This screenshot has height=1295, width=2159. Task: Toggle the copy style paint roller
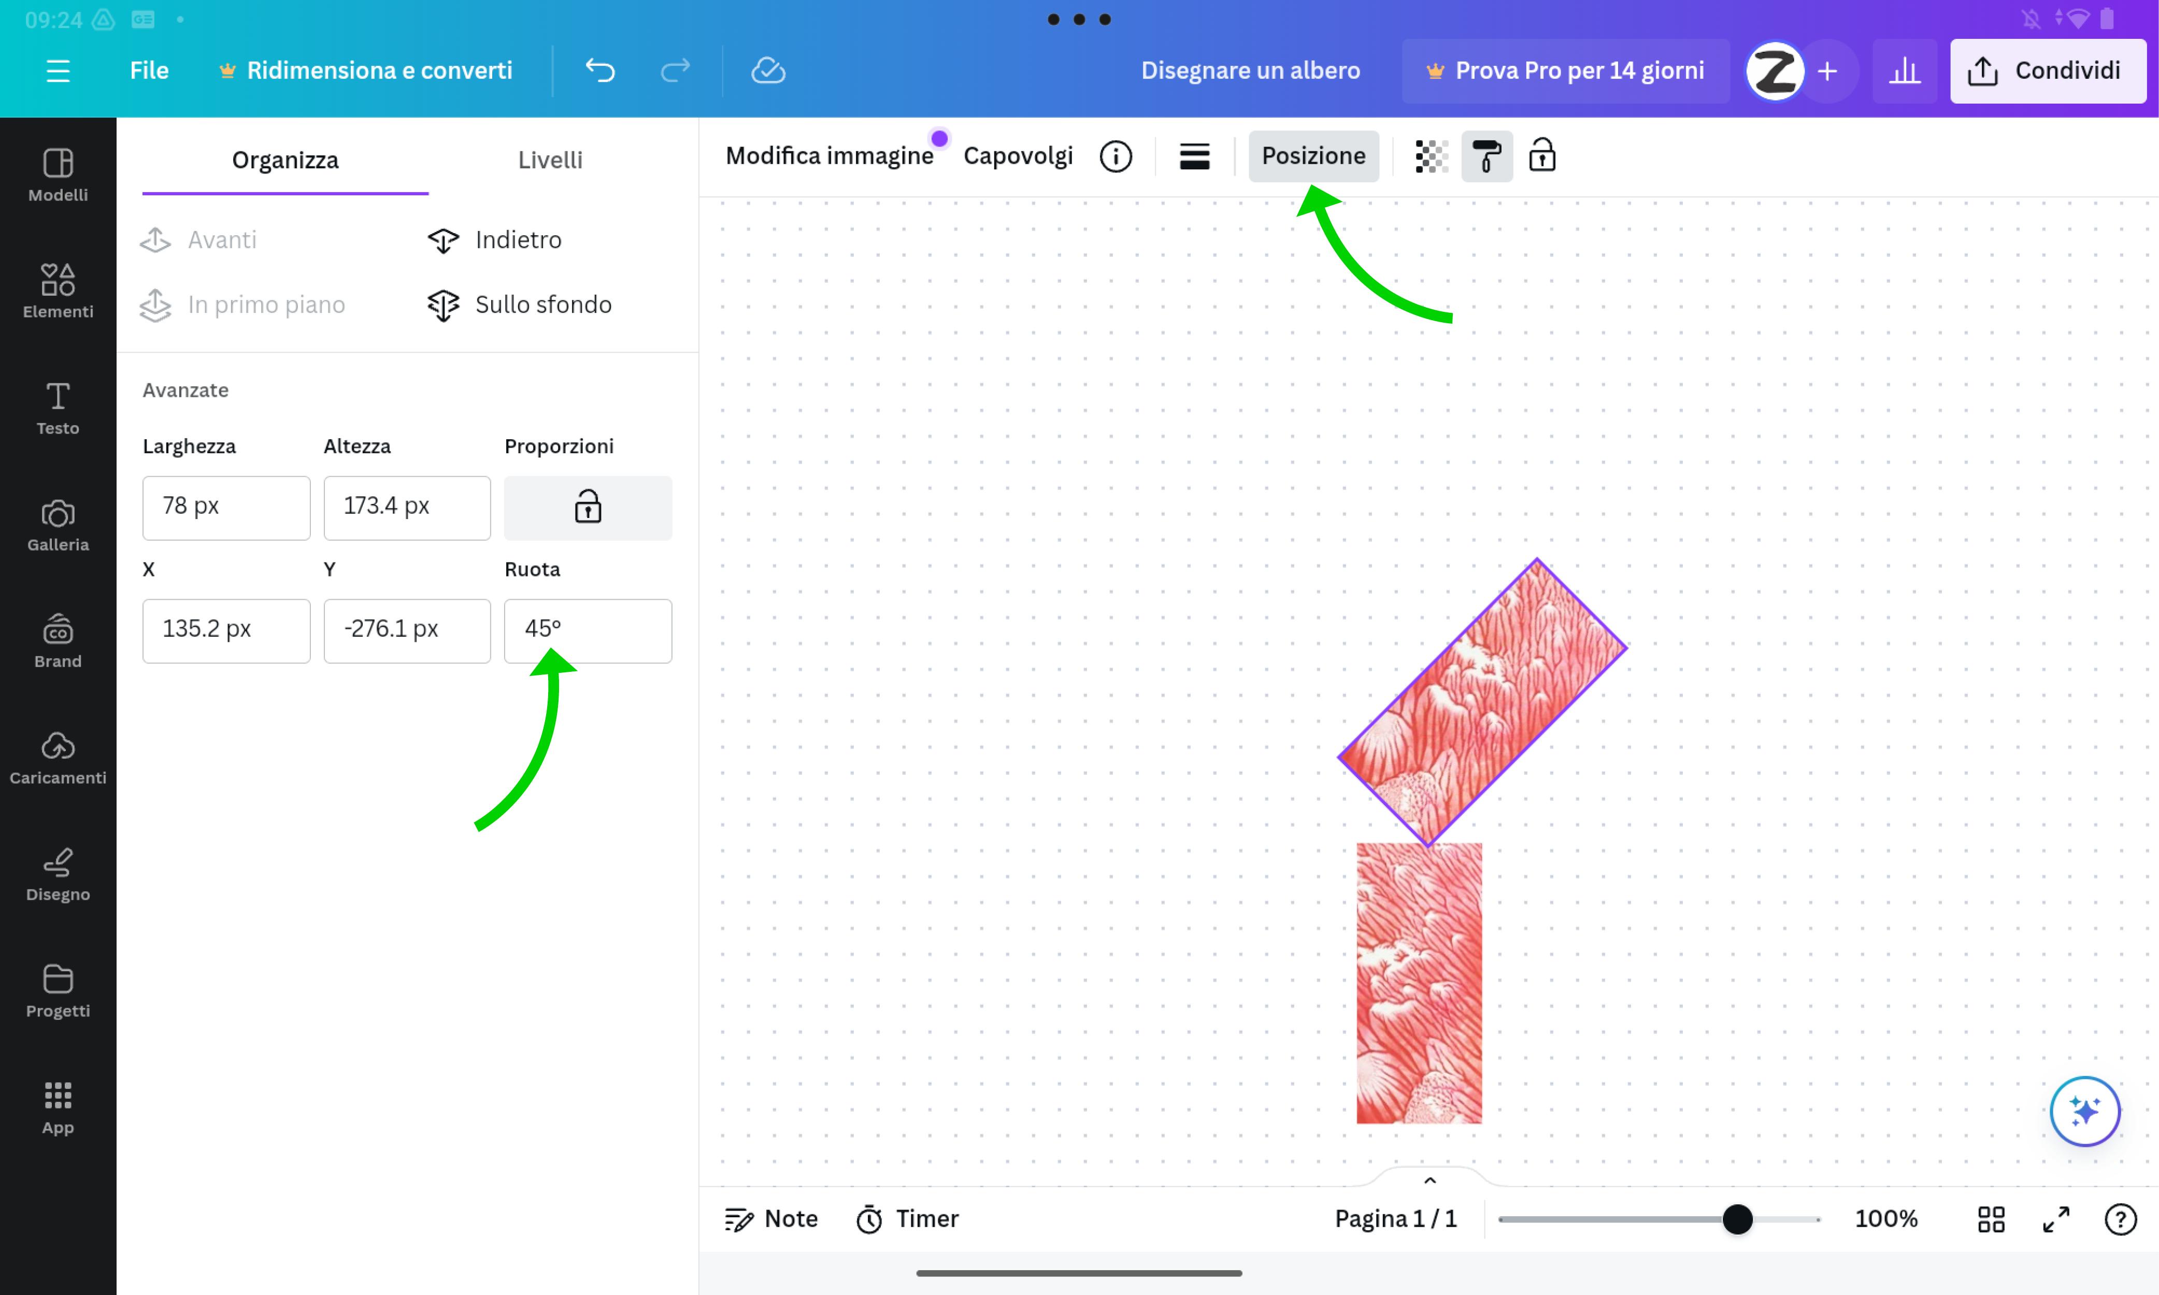[x=1487, y=156]
